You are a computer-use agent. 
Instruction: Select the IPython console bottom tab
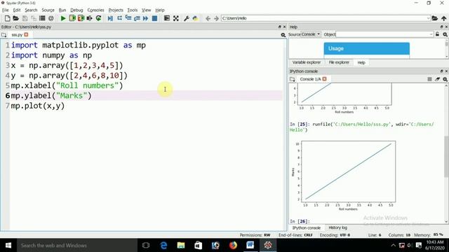(306, 227)
